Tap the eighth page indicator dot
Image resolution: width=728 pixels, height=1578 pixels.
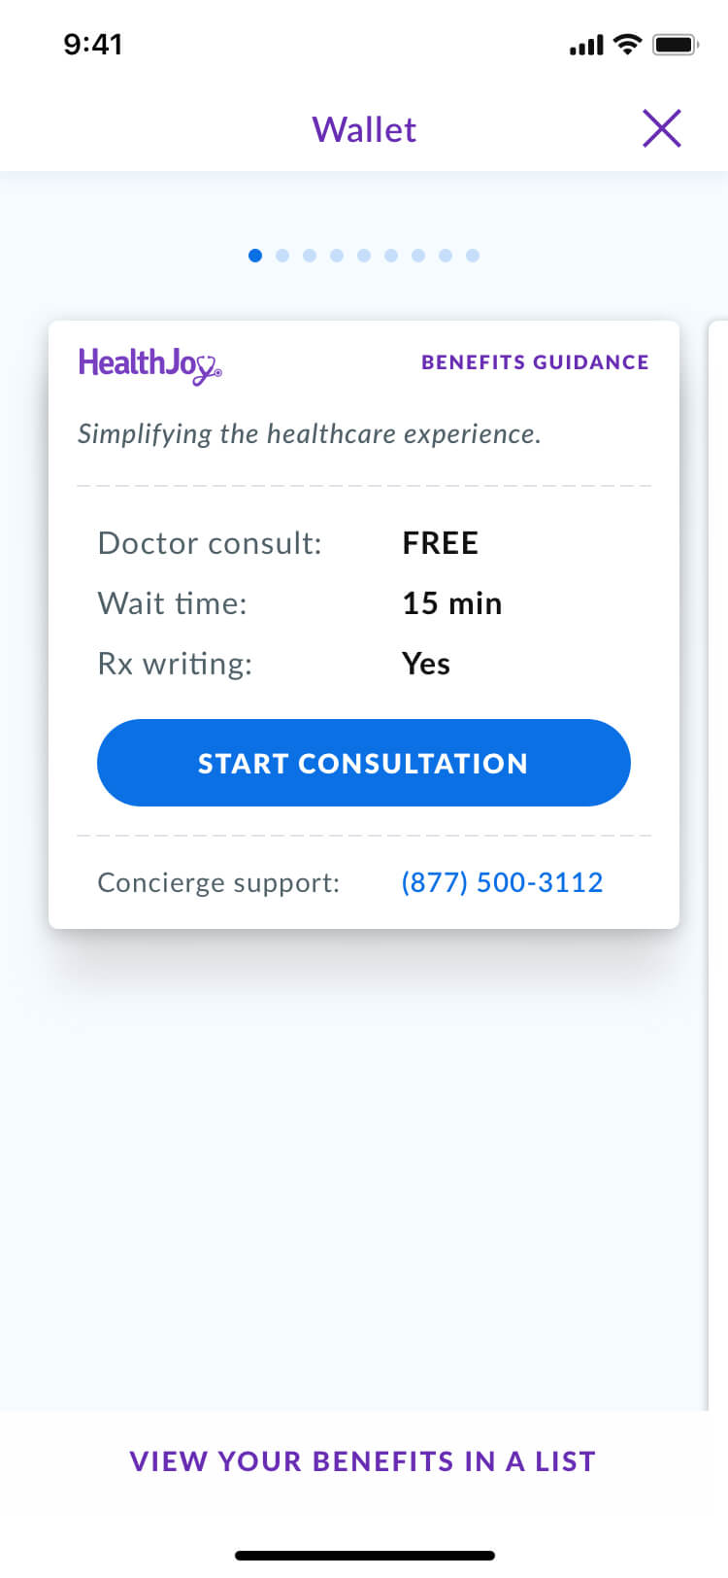[446, 256]
